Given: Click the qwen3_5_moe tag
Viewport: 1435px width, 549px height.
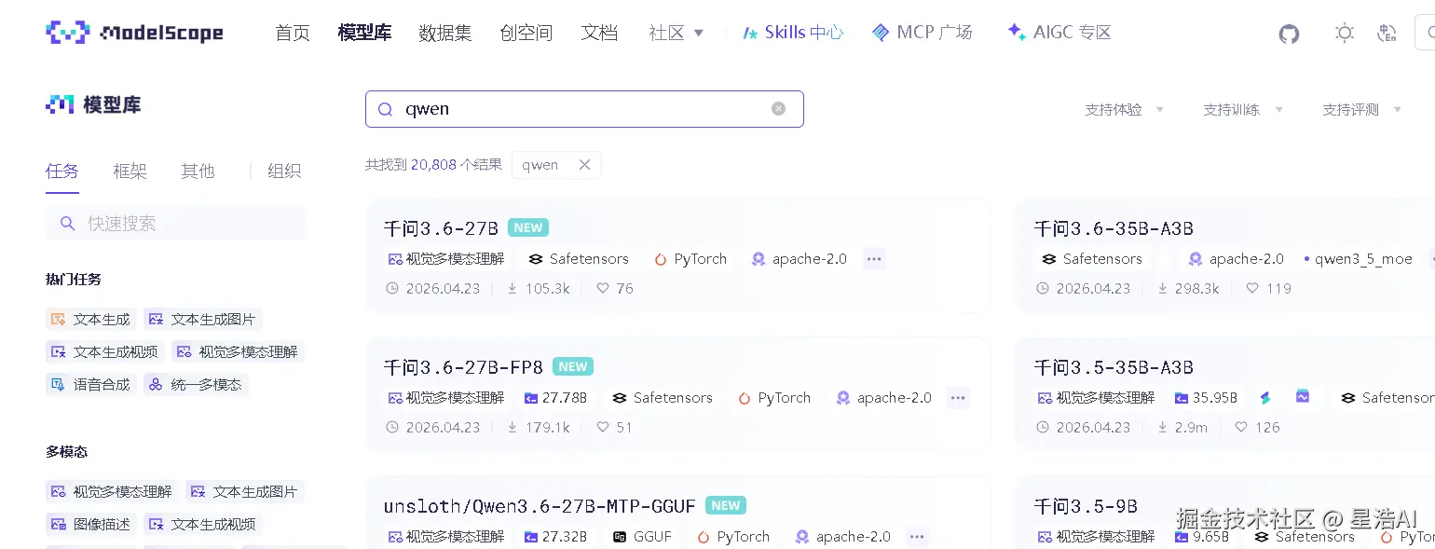Looking at the screenshot, I should [1358, 259].
